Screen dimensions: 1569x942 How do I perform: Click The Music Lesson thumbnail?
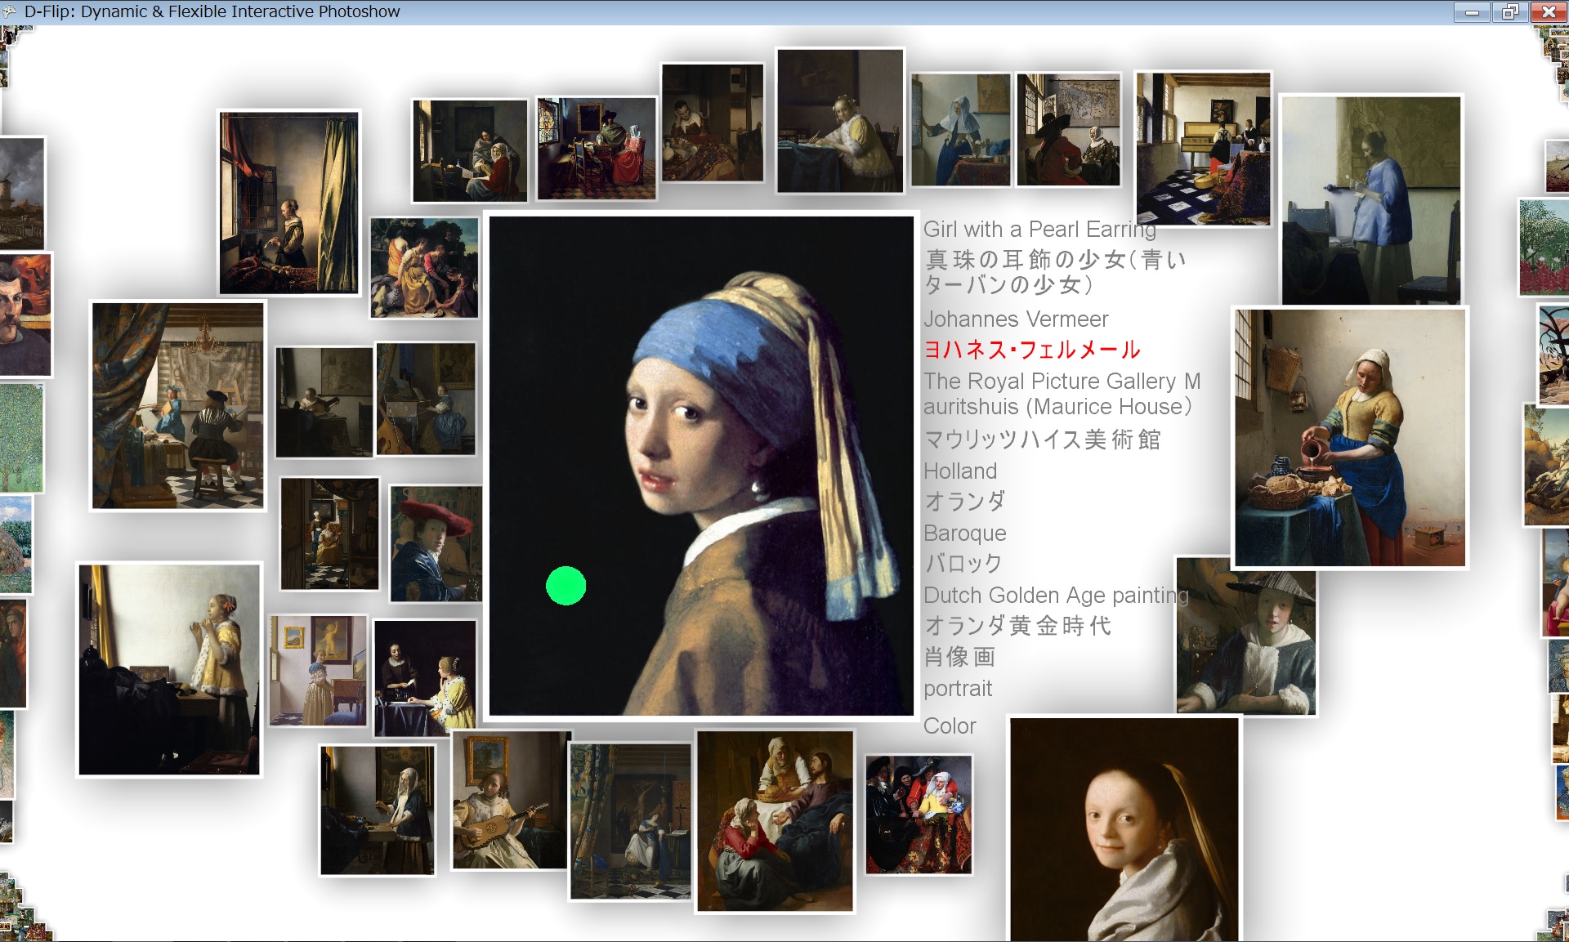point(1203,149)
